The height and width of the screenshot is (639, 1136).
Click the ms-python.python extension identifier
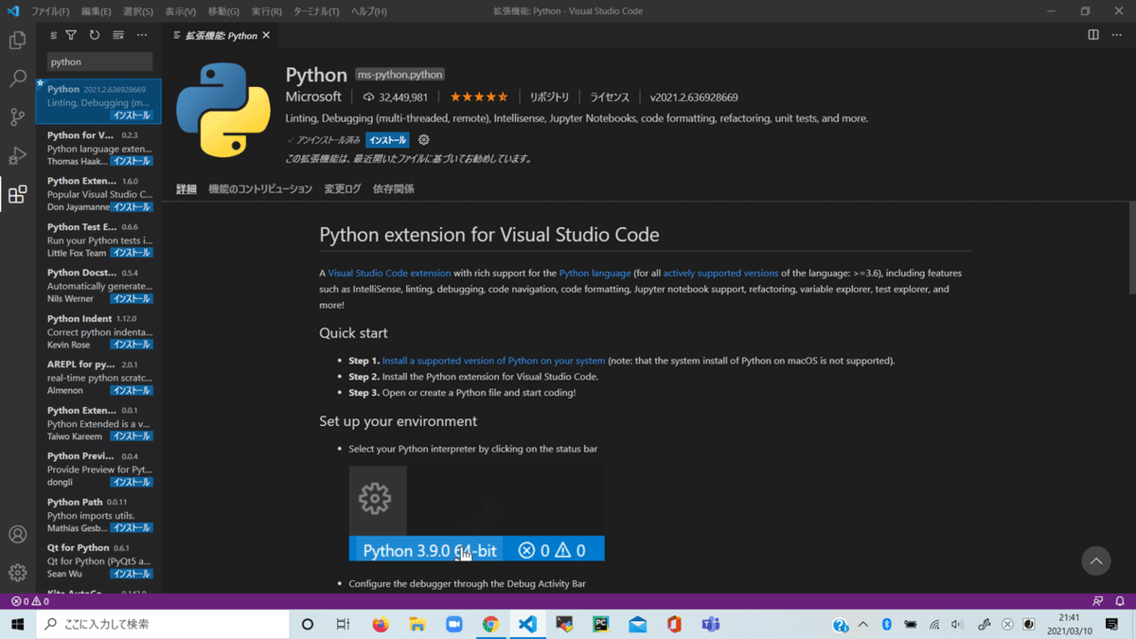point(399,74)
